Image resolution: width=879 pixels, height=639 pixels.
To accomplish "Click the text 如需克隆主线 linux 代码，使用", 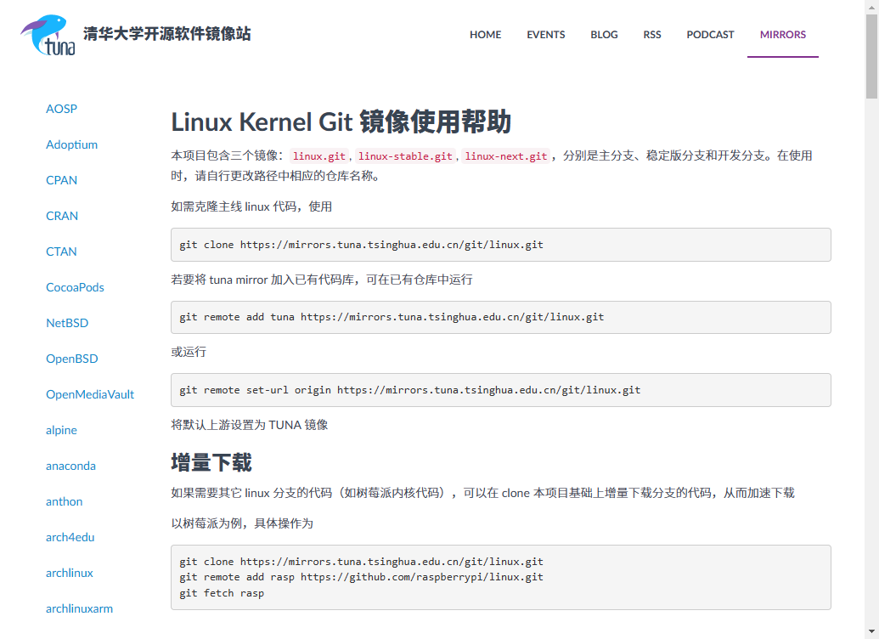I will 251,206.
